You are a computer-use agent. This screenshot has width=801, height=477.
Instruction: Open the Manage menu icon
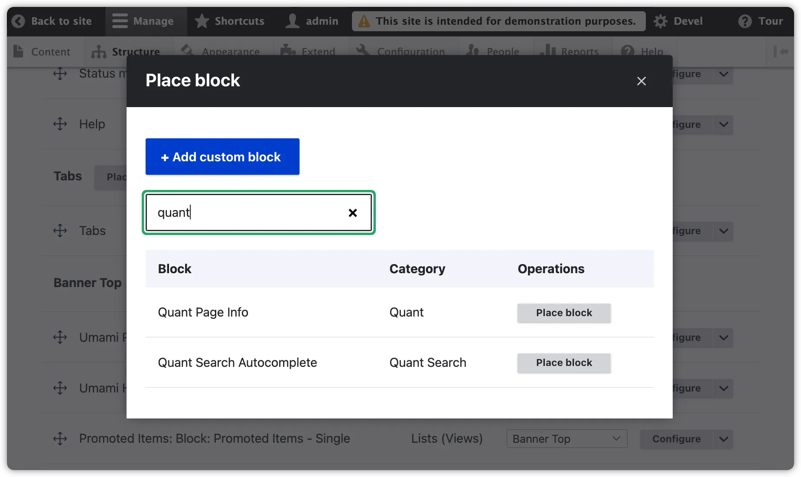pyautogui.click(x=118, y=21)
